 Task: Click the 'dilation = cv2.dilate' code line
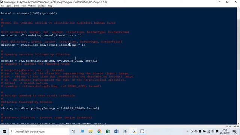(43, 45)
